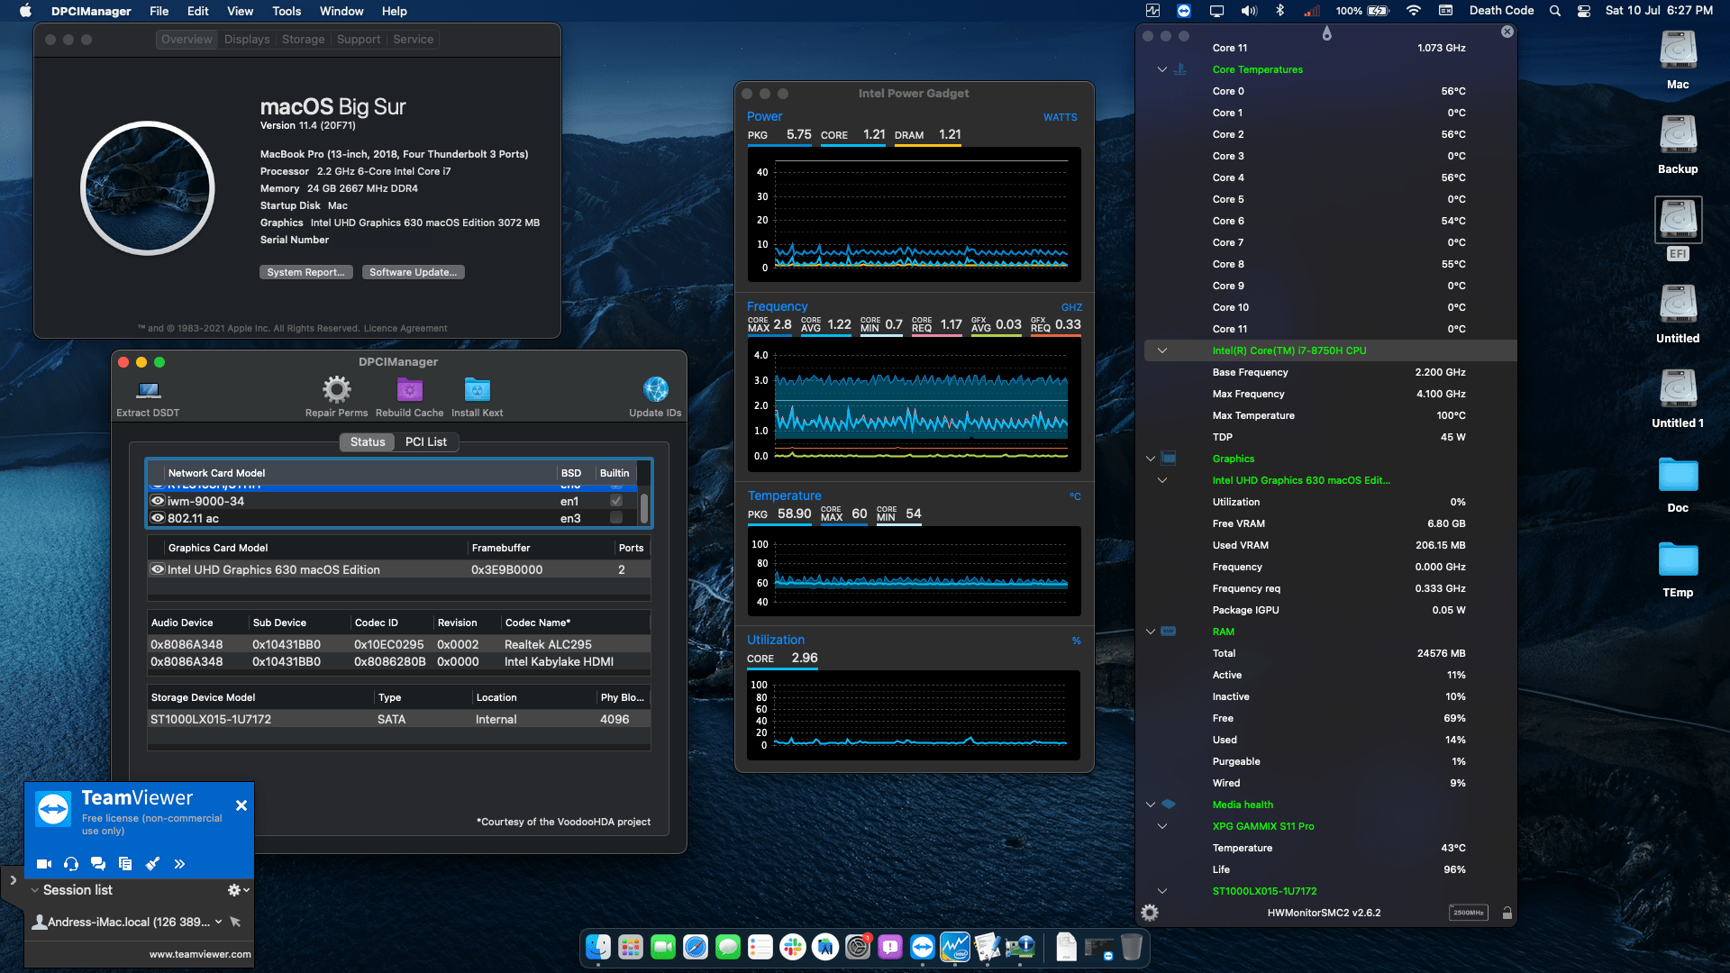
Task: Click eye toggle for iwm-9000-34 row
Action: pyautogui.click(x=158, y=501)
